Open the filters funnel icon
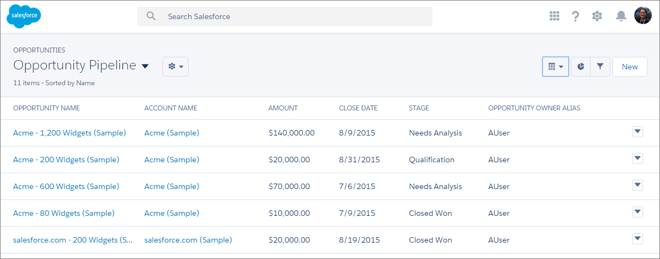 [600, 67]
